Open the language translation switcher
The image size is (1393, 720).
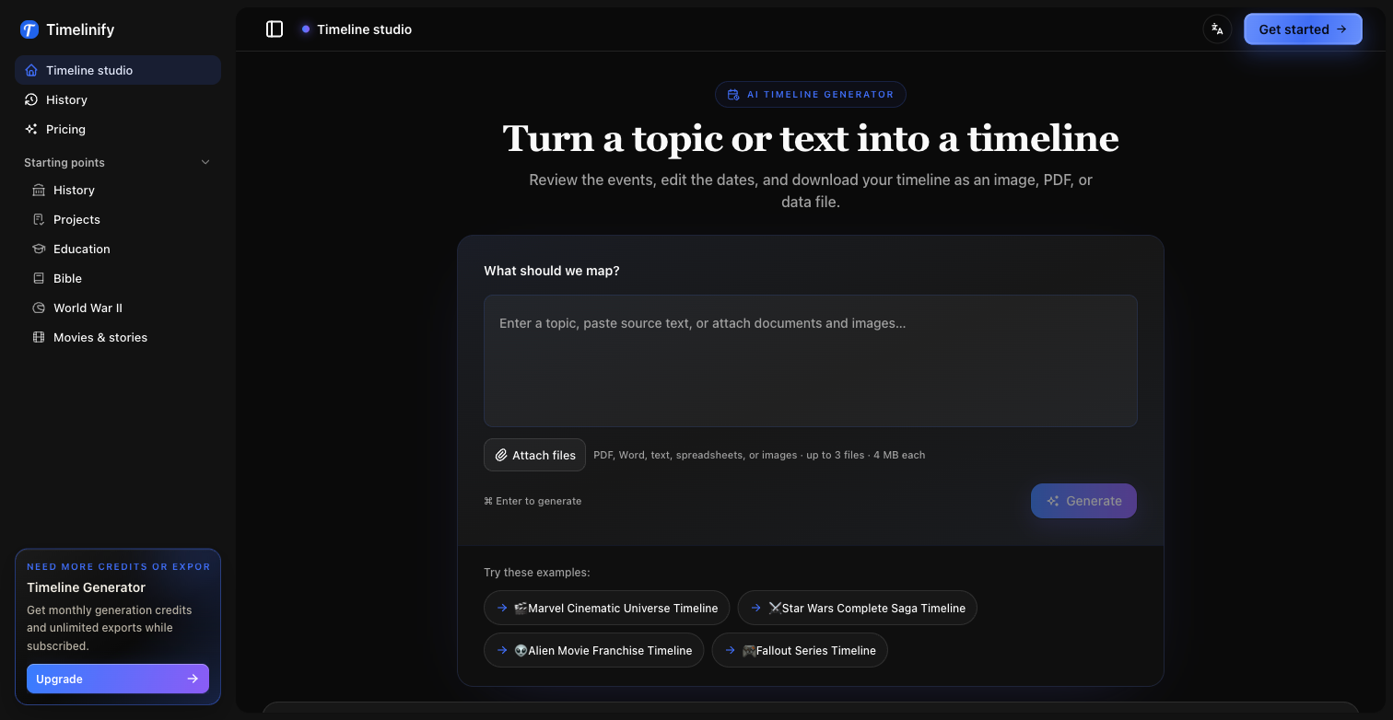click(x=1217, y=29)
